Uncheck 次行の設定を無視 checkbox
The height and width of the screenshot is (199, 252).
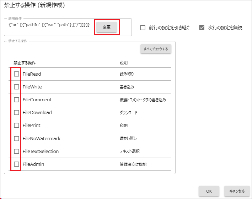202,27
